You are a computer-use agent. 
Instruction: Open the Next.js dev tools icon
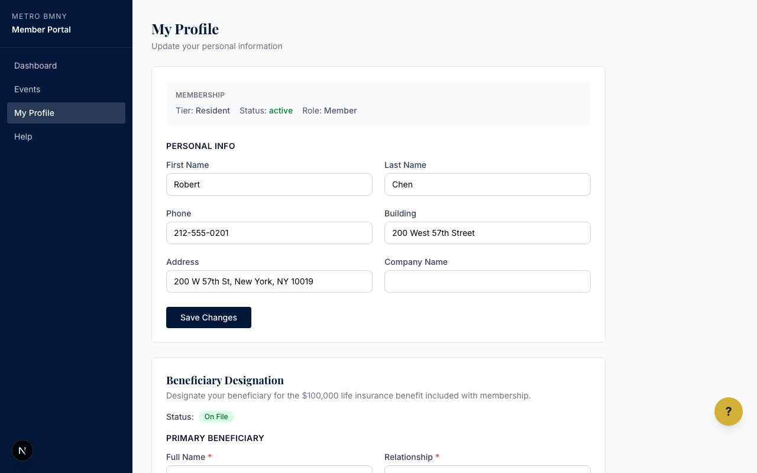[22, 451]
